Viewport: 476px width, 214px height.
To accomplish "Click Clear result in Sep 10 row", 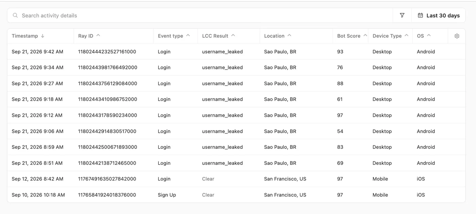I will tap(208, 195).
